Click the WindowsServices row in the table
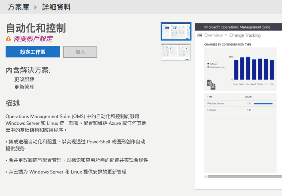The image size is (282, 196). pos(240,104)
